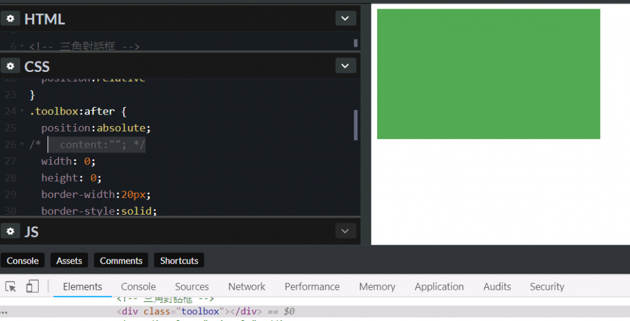The image size is (630, 321).
Task: Switch to the DevTools Console tab
Action: click(x=138, y=287)
